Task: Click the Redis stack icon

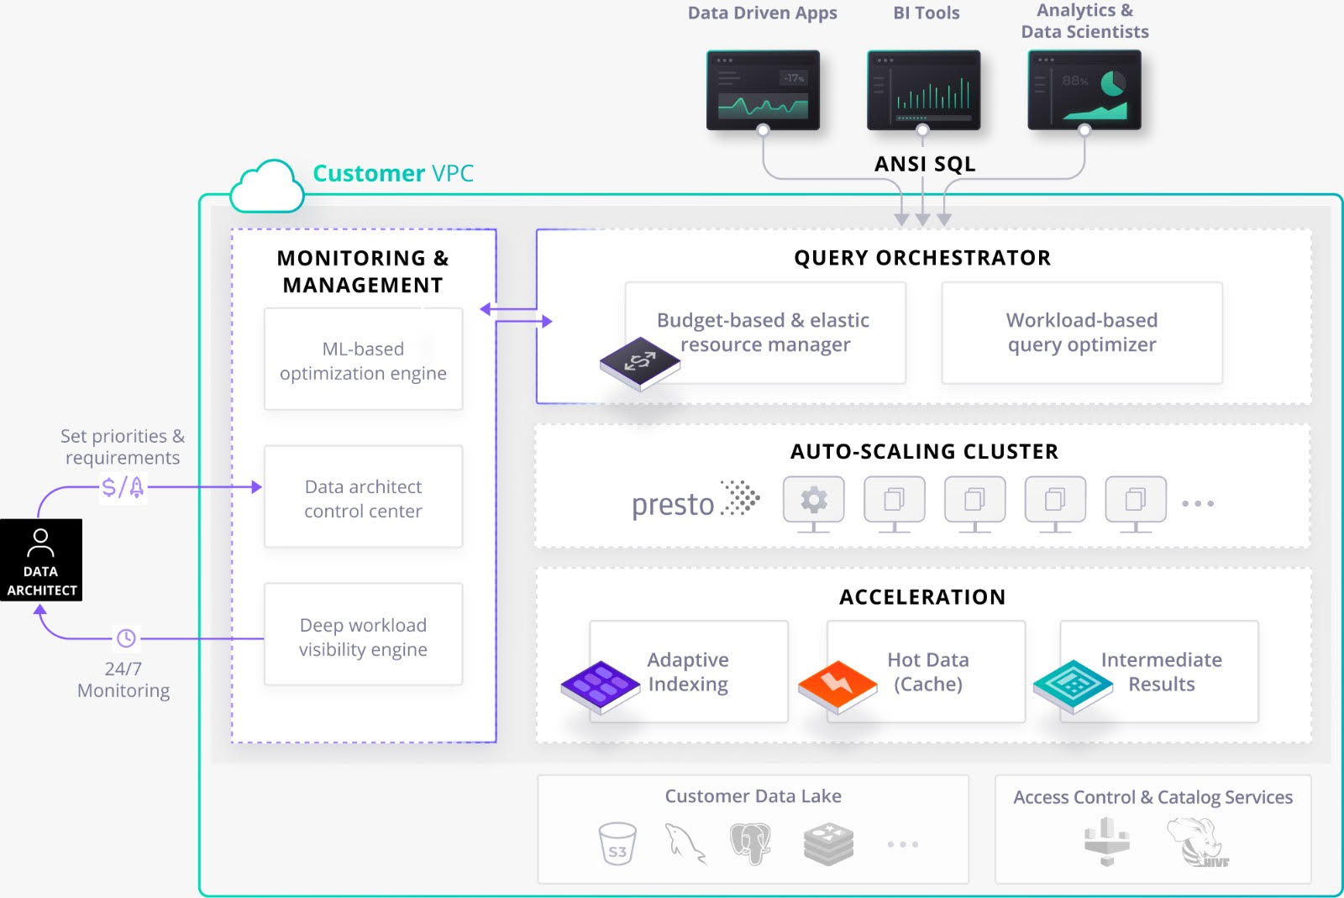Action: coord(827,843)
